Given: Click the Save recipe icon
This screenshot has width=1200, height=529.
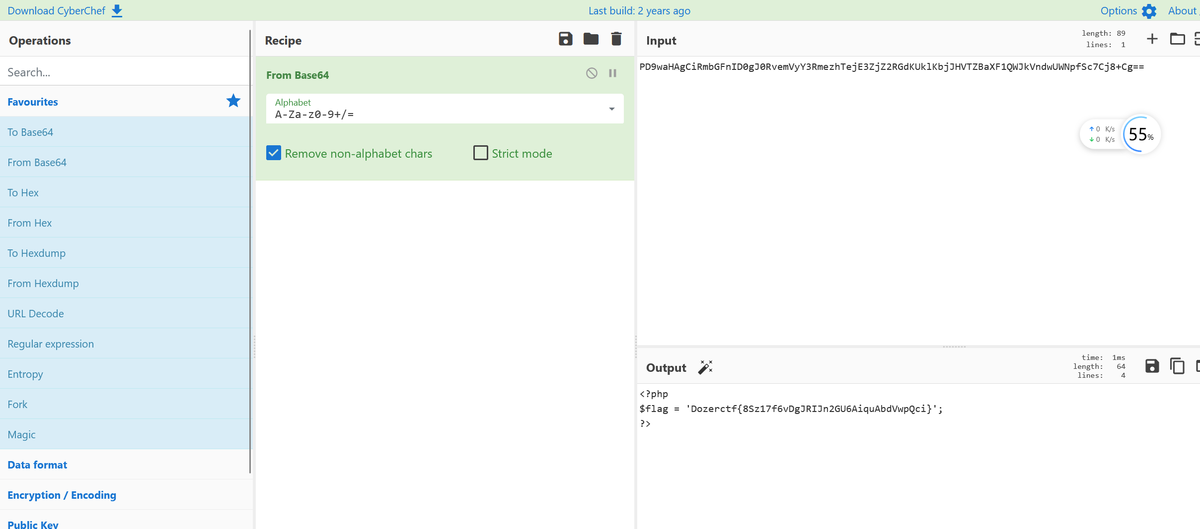Looking at the screenshot, I should tap(565, 39).
